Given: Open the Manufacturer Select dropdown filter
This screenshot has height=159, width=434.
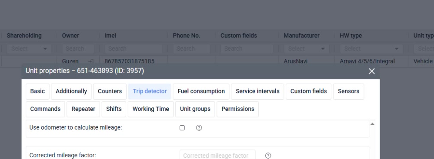Looking at the screenshot, I should (307, 49).
